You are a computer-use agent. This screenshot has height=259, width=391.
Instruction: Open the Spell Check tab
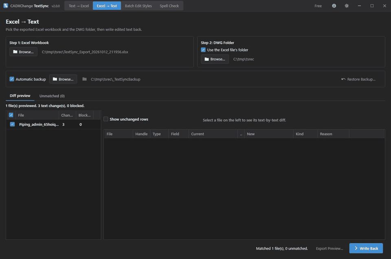pyautogui.click(x=169, y=6)
